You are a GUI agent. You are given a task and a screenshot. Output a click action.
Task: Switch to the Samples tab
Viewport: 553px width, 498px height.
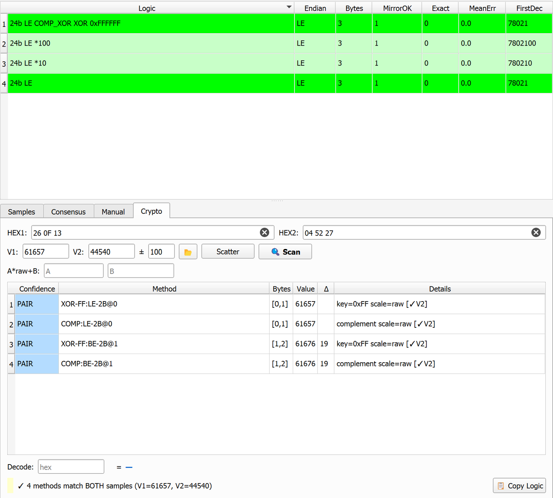pyautogui.click(x=21, y=212)
